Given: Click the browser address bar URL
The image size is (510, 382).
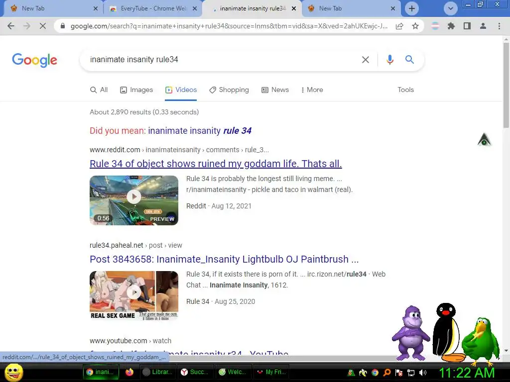Looking at the screenshot, I should click(x=229, y=26).
